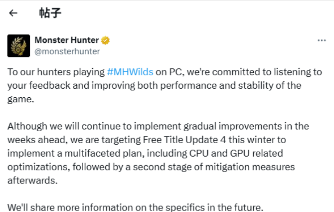
Task: Open the post's more options ellipsis
Action: pos(322,40)
